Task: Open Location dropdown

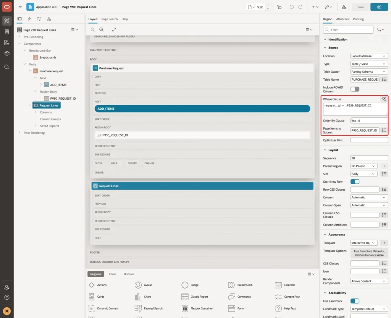Action: [369, 56]
